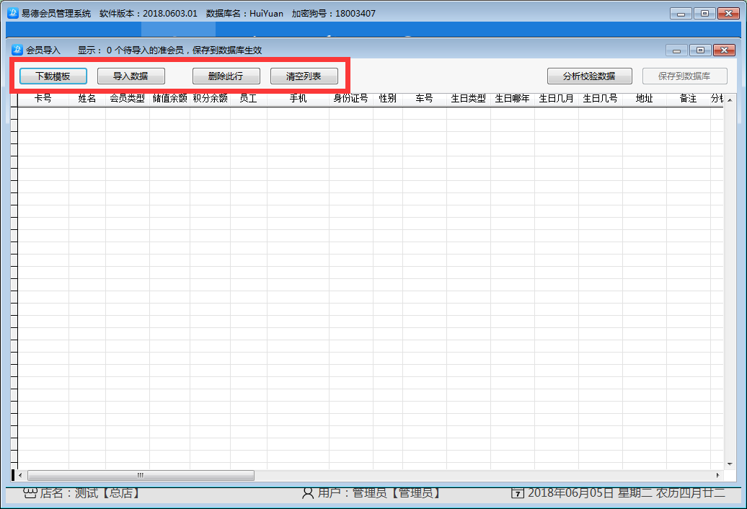The width and height of the screenshot is (747, 509).
Task: Click the 删除此行 button
Action: click(x=226, y=76)
